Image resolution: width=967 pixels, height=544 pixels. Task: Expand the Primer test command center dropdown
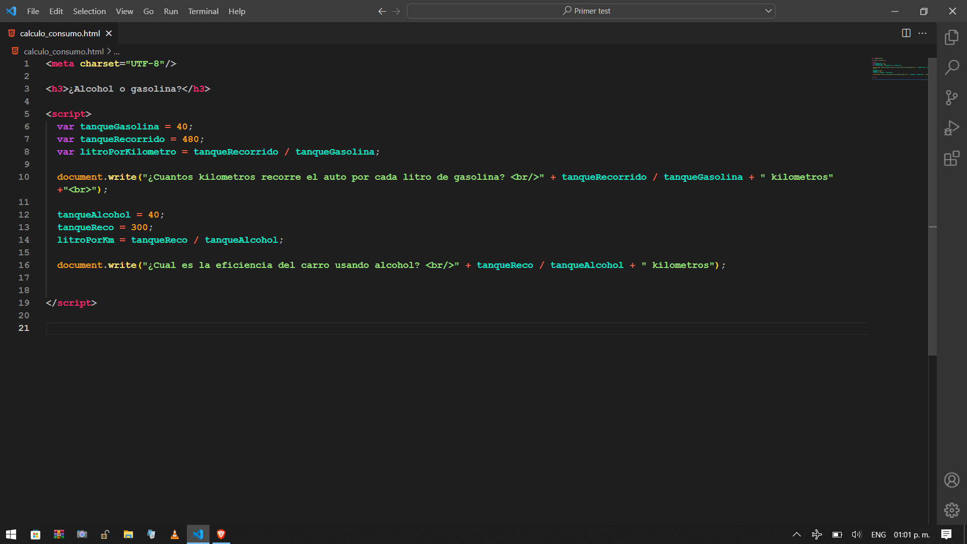tap(768, 11)
